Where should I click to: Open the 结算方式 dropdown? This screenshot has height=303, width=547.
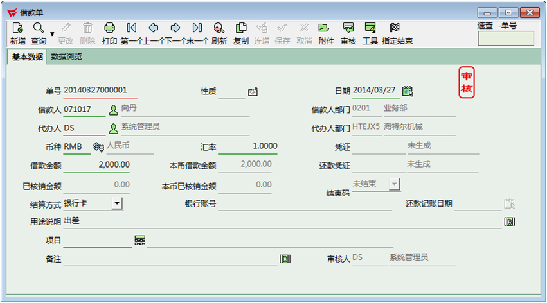[x=117, y=203]
